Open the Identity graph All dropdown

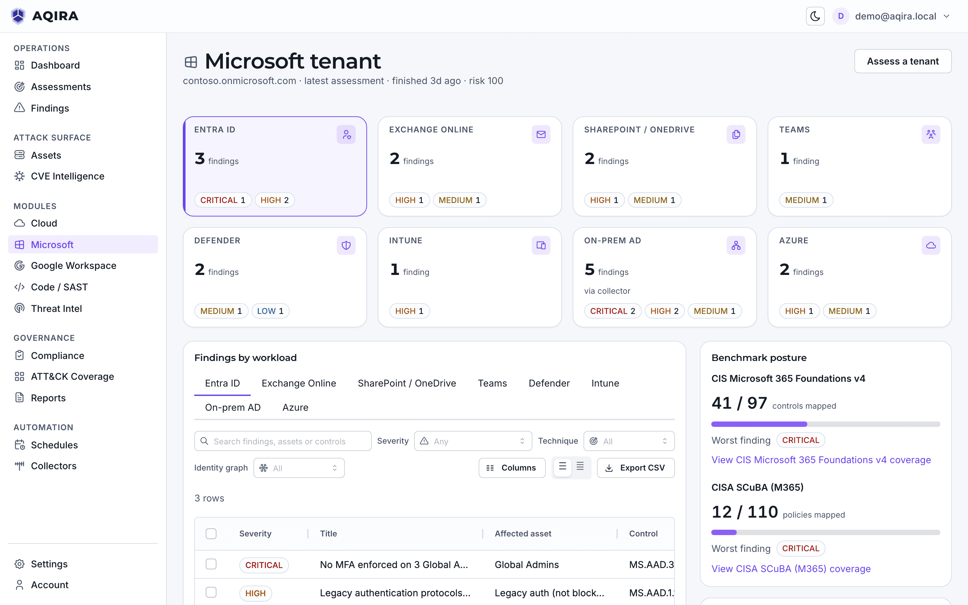pyautogui.click(x=299, y=468)
